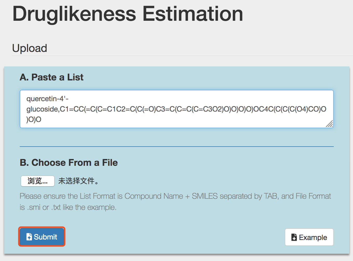The height and width of the screenshot is (261, 353).
Task: Click the word Estimation in the title
Action: pyautogui.click(x=193, y=14)
